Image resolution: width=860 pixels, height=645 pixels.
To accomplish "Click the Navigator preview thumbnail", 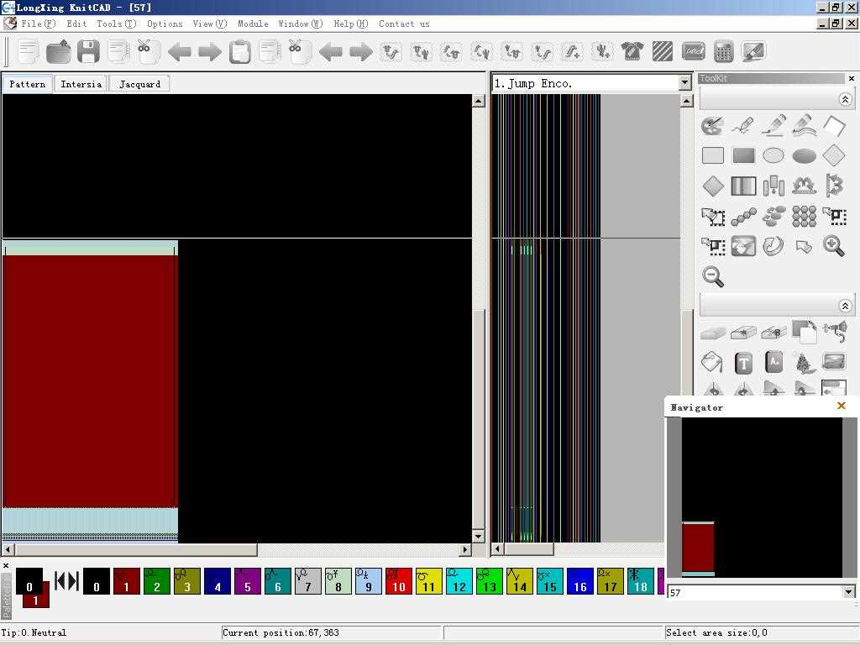I will (x=762, y=497).
